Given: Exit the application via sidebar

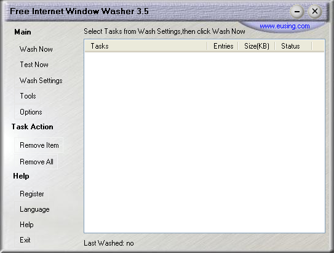Looking at the screenshot, I should coord(25,240).
